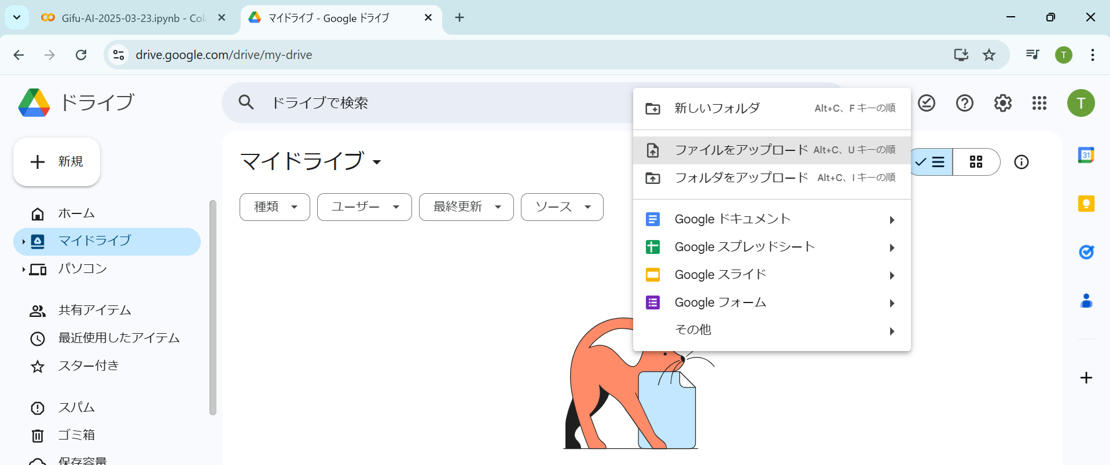Open the ソース filter dropdown
The width and height of the screenshot is (1110, 465).
point(562,207)
